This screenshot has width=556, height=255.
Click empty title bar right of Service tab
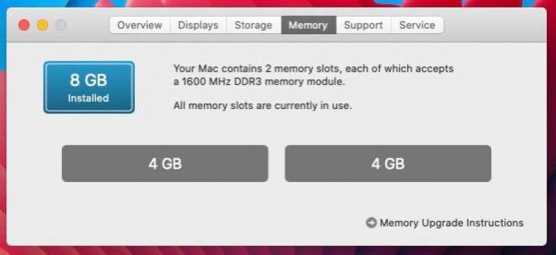click(493, 25)
